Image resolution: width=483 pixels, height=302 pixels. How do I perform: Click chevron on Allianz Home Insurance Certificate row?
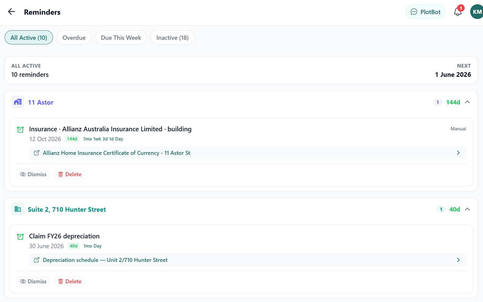click(x=458, y=153)
